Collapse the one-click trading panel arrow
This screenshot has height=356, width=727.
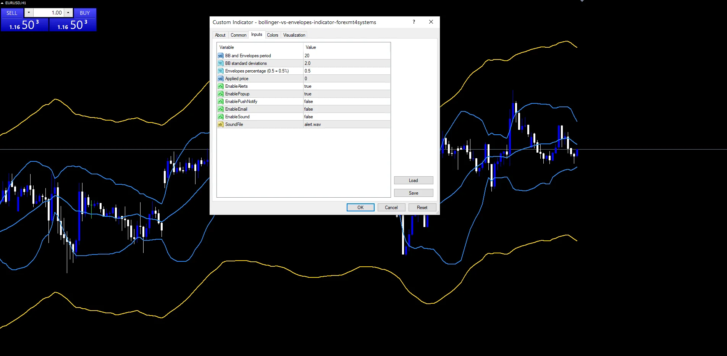[2, 3]
